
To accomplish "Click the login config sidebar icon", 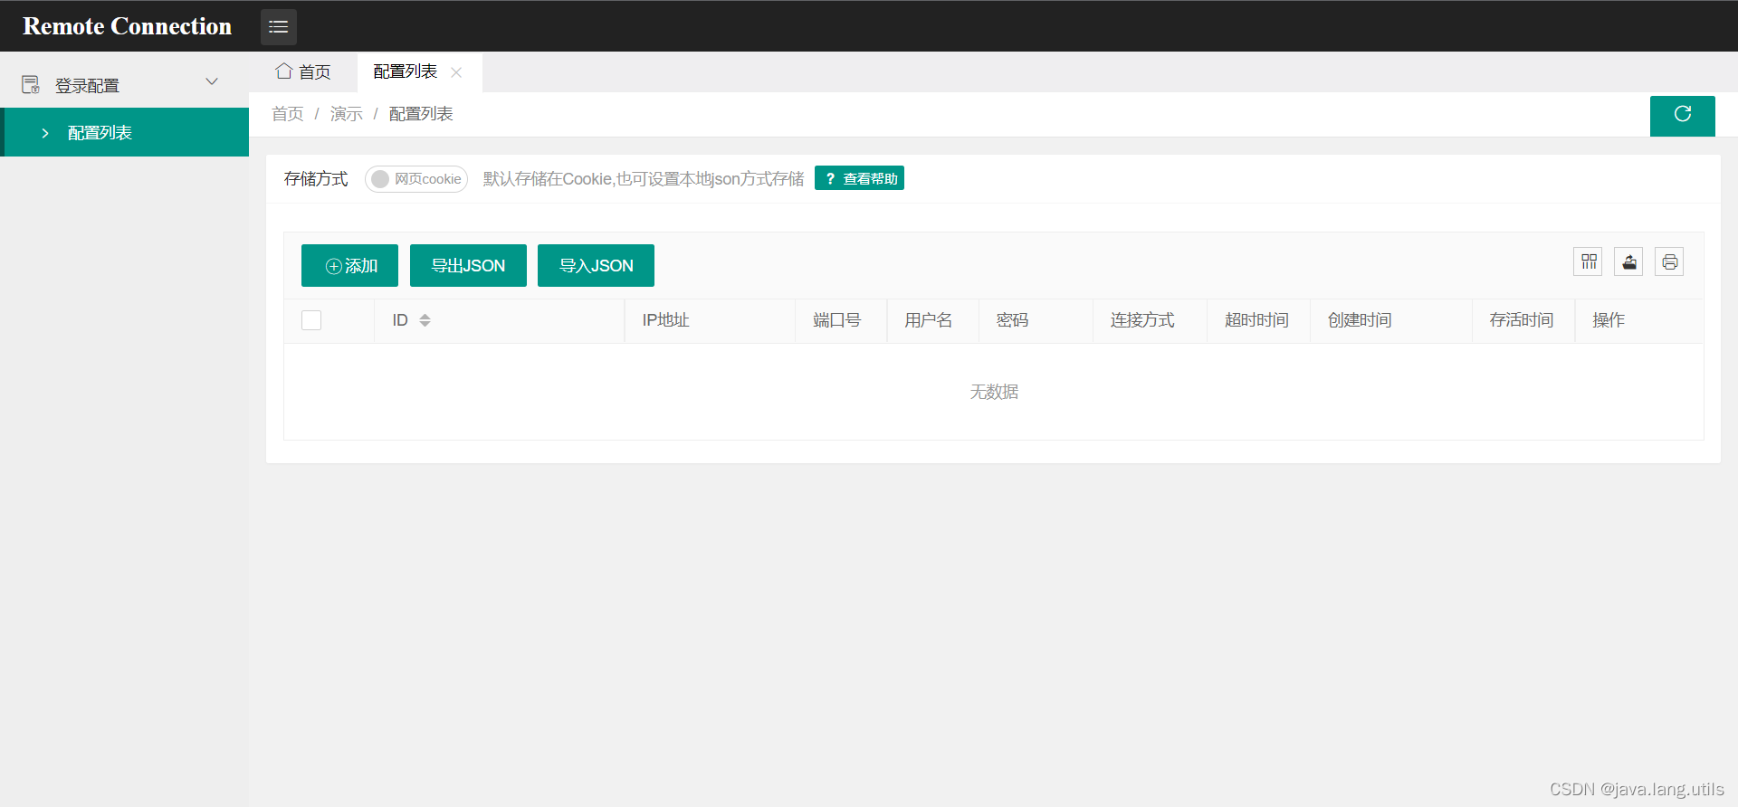I will point(31,85).
